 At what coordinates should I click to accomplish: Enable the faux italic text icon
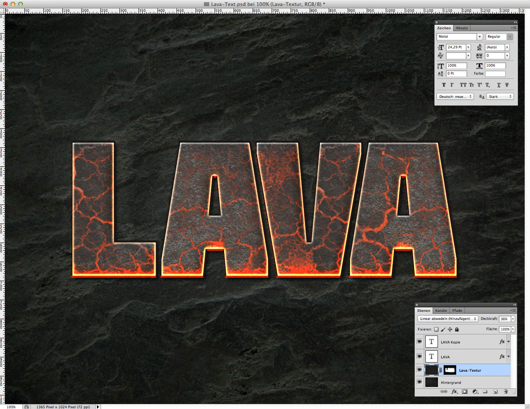452,85
